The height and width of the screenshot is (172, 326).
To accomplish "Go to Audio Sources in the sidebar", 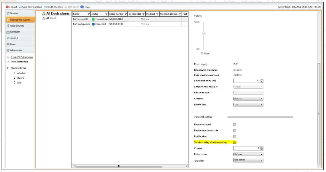I will (20, 26).
